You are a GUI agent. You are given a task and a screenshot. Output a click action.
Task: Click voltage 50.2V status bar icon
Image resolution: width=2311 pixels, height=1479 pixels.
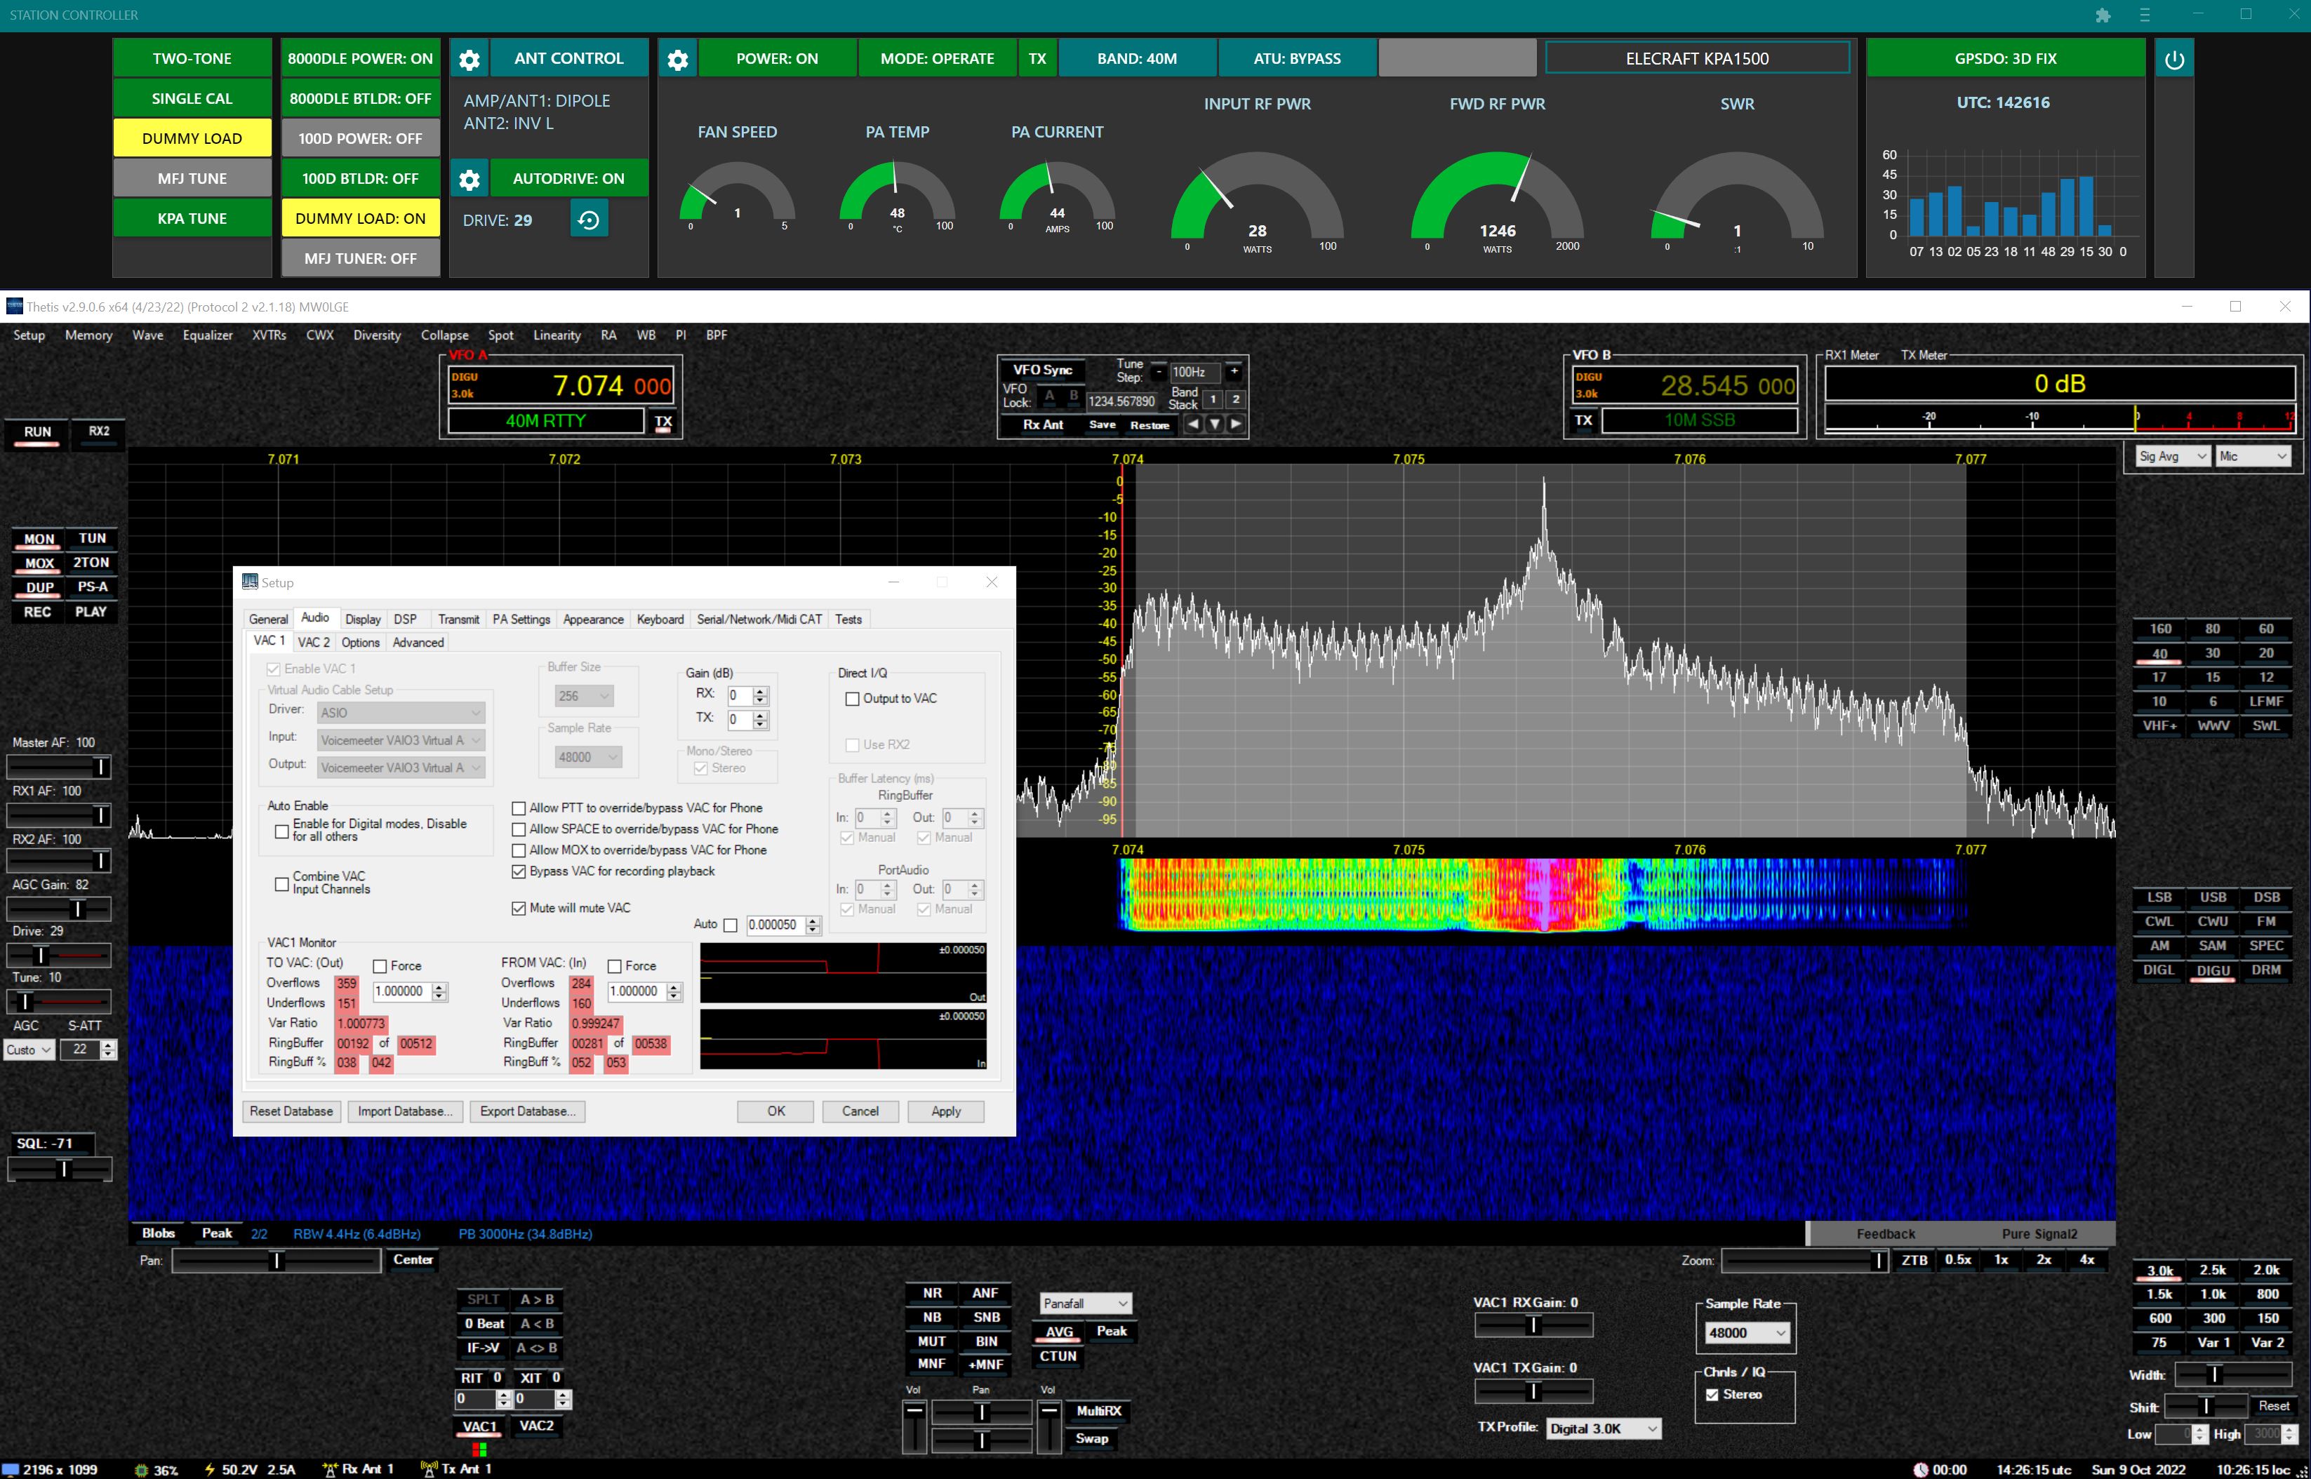point(209,1469)
